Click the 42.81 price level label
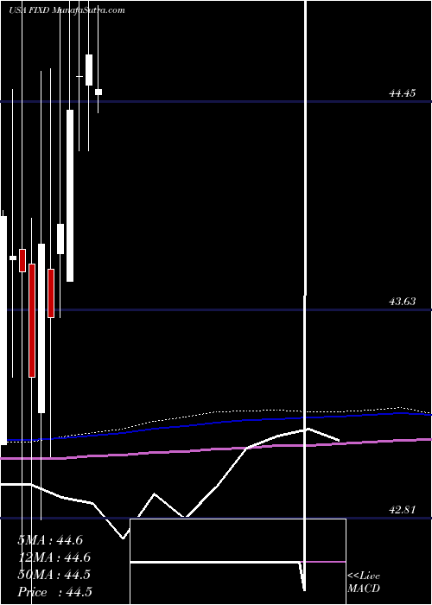The width and height of the screenshot is (432, 605). [x=403, y=510]
